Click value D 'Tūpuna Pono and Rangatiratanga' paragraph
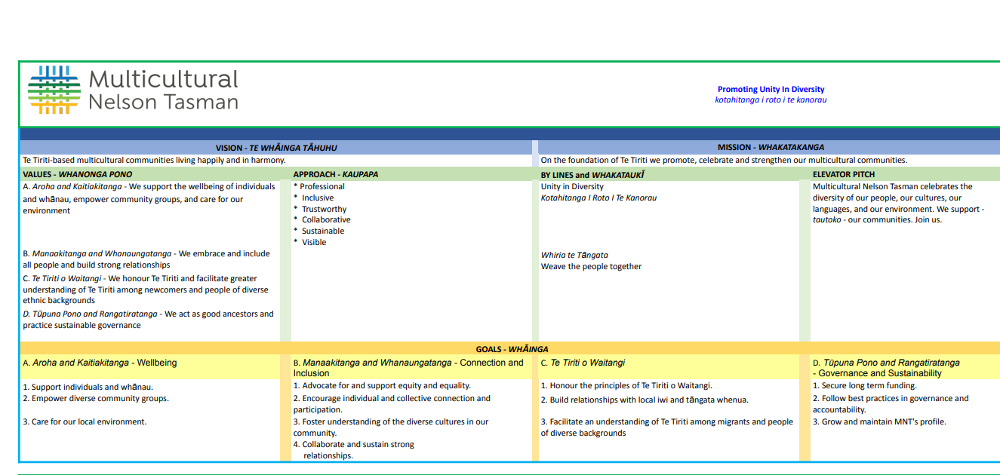Image resolution: width=1000 pixels, height=475 pixels. coord(148,320)
